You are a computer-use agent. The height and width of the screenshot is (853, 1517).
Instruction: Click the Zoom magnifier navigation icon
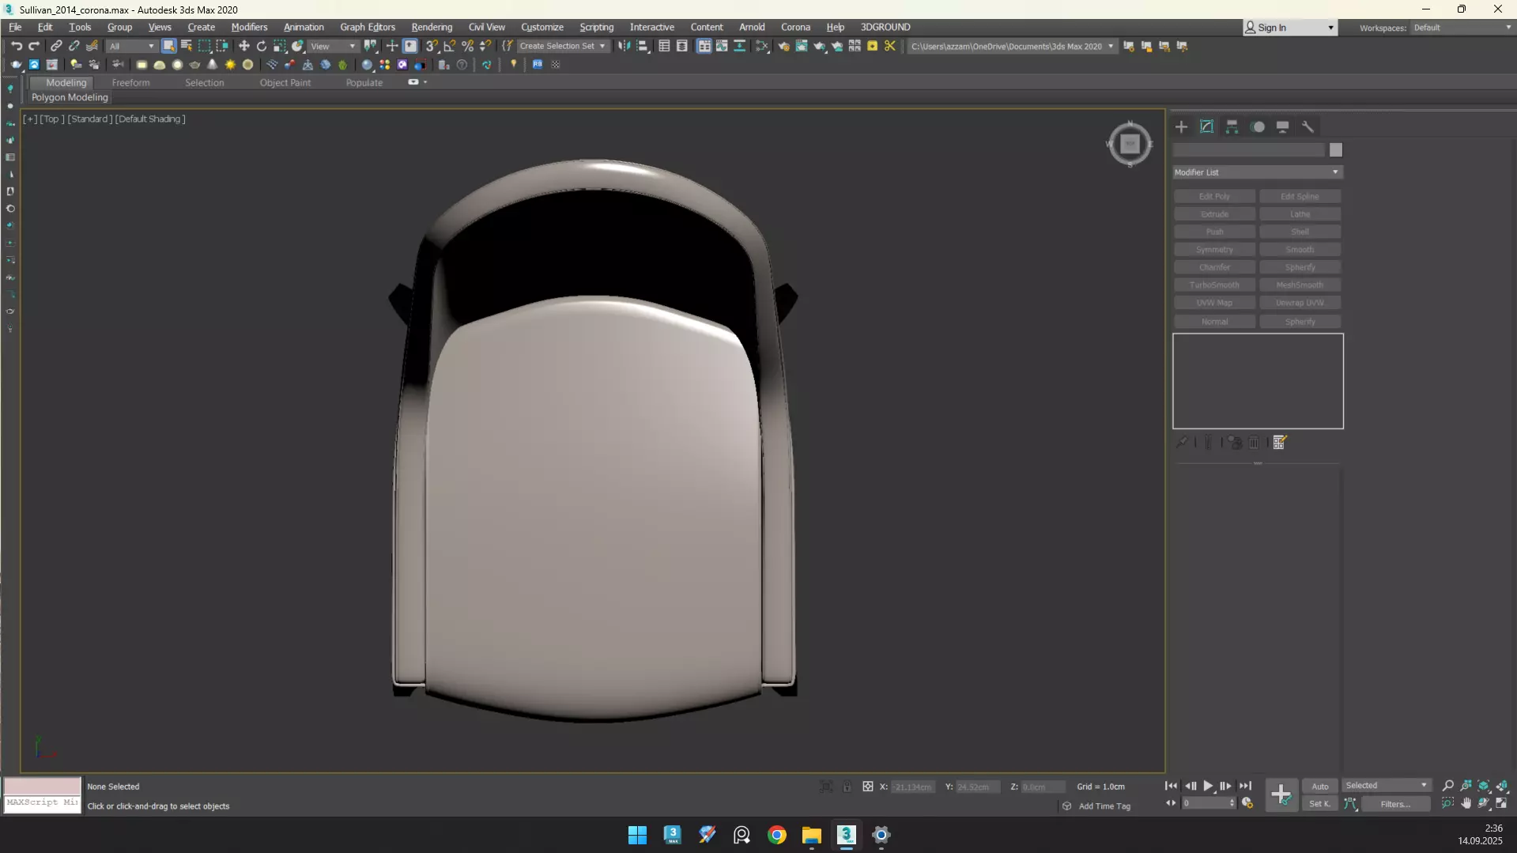point(1447,785)
